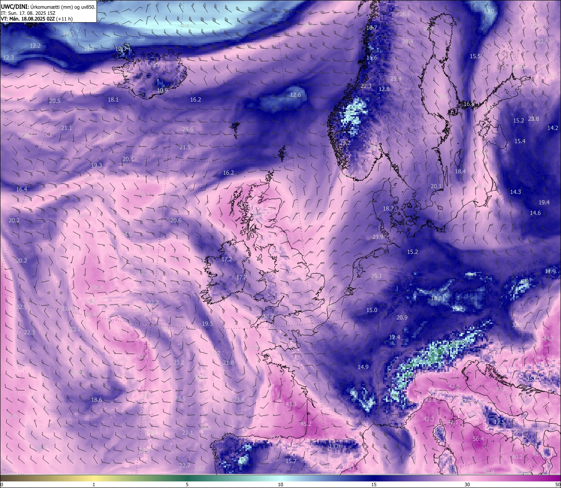Click the color scale label '50'
The height and width of the screenshot is (488, 561).
coord(557,484)
